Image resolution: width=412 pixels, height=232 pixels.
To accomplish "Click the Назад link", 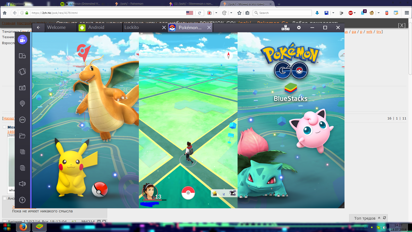I will (x=9, y=118).
